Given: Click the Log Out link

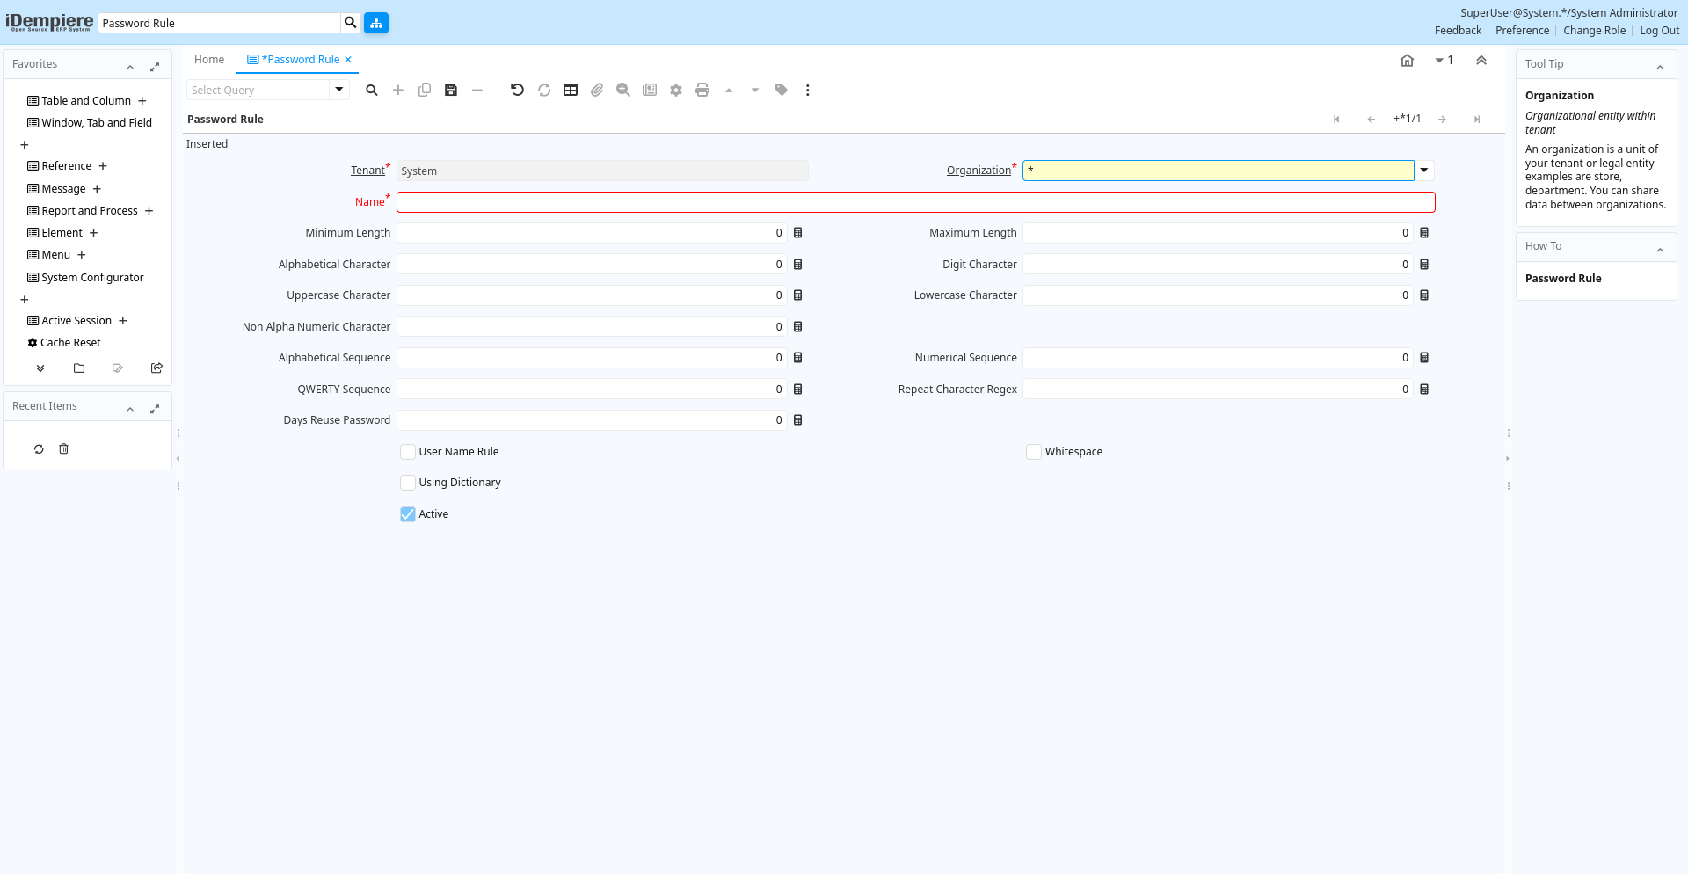Looking at the screenshot, I should click(x=1659, y=31).
